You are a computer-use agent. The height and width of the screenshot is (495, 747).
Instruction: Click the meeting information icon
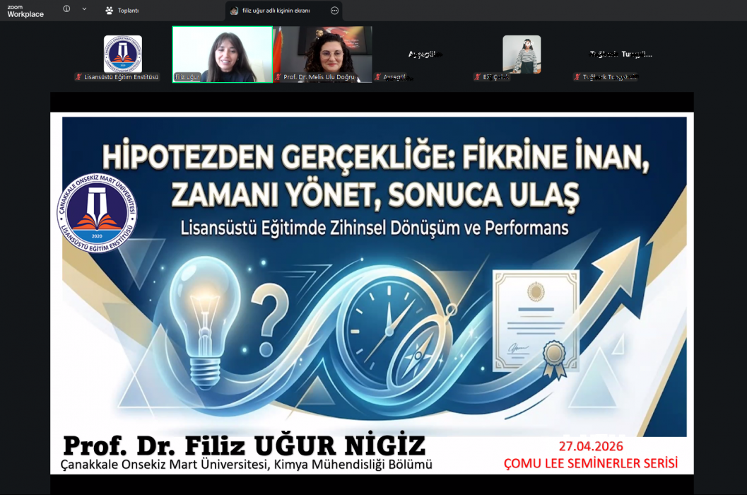click(x=66, y=9)
